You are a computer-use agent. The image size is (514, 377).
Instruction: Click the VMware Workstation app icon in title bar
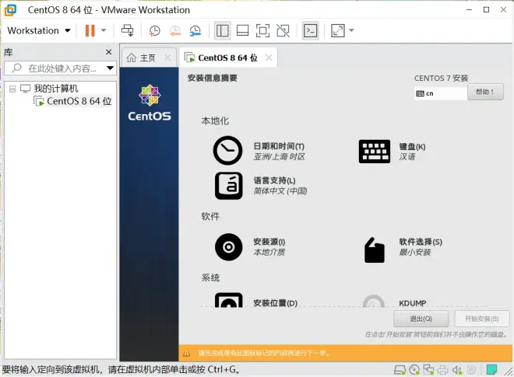(10, 10)
